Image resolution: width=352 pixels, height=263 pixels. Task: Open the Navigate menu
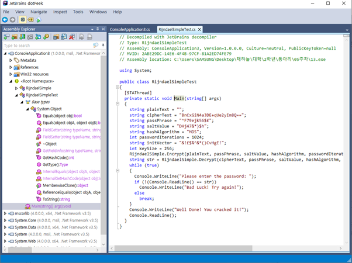[39, 12]
